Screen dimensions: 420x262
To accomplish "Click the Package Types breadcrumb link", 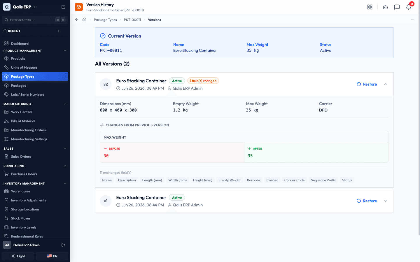I will (105, 20).
